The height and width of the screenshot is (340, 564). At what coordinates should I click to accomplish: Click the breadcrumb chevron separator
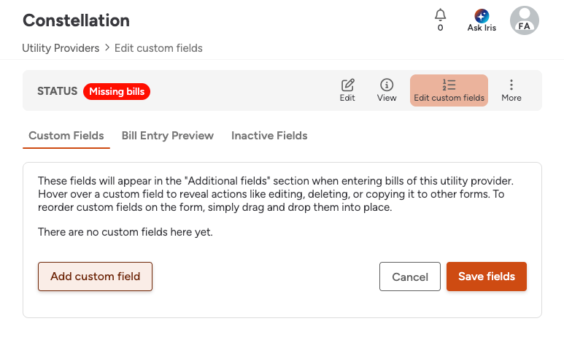pos(107,48)
